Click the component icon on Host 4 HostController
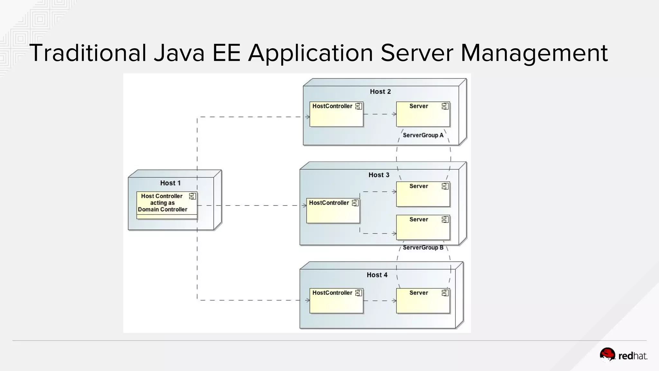 (x=358, y=293)
